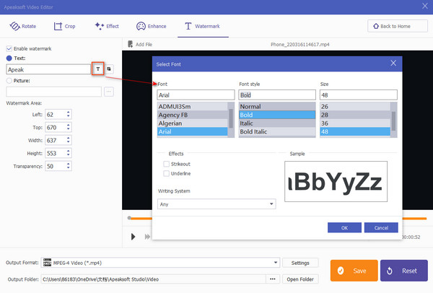This screenshot has height=293, width=433.
Task: Click the Add File icon
Action: click(131, 44)
